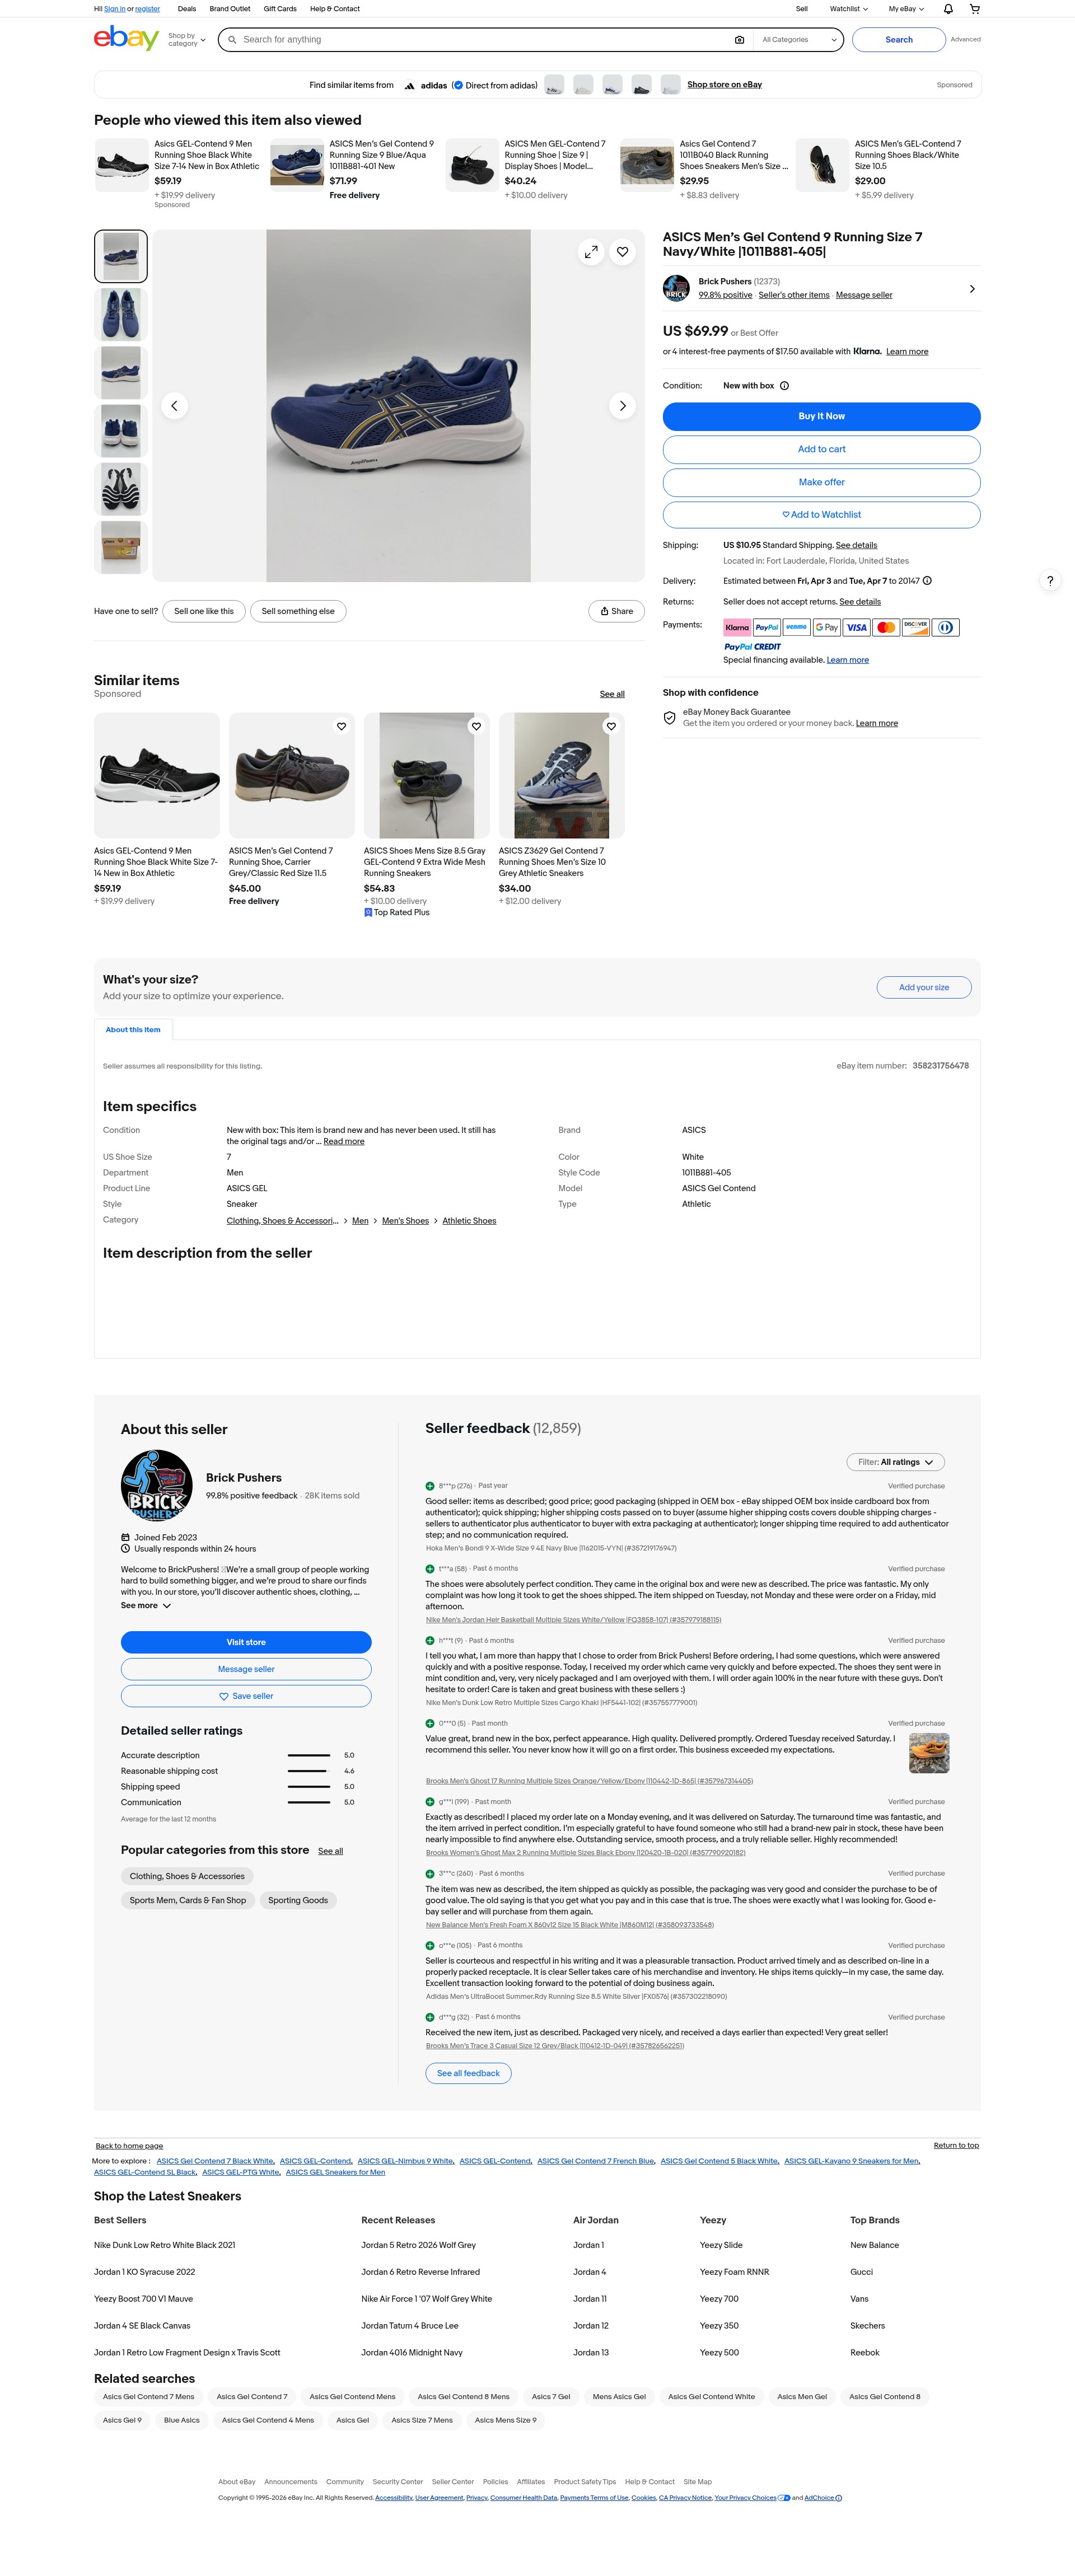1075x2576 pixels.
Task: Open Deals menu item
Action: [187, 9]
